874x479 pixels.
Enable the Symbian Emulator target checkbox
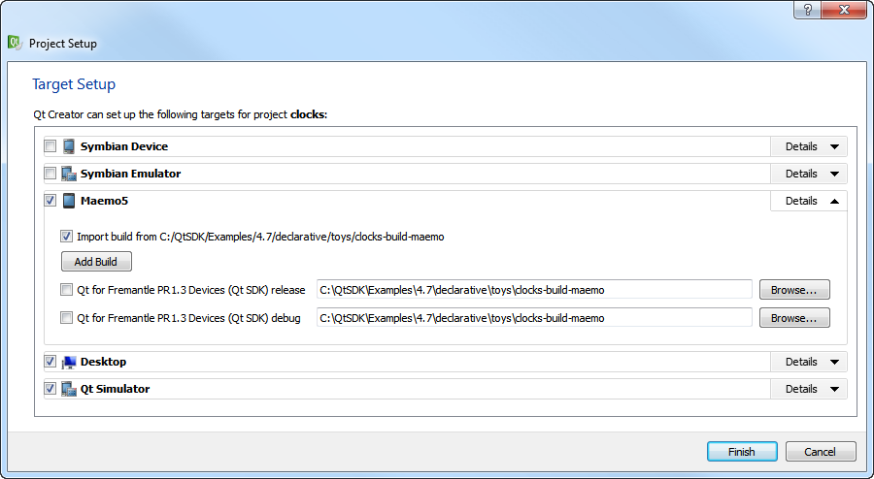pos(50,174)
